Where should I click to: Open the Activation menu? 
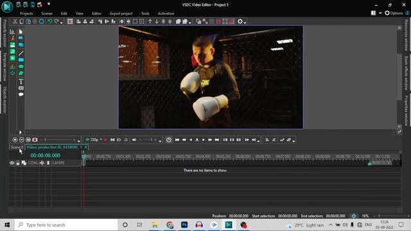tap(166, 13)
